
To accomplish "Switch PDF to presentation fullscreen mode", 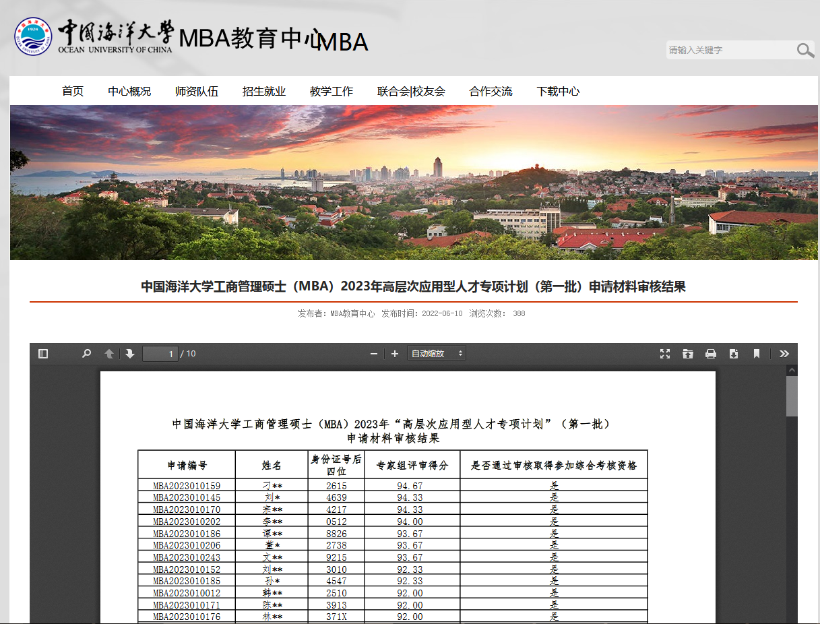I will click(665, 354).
